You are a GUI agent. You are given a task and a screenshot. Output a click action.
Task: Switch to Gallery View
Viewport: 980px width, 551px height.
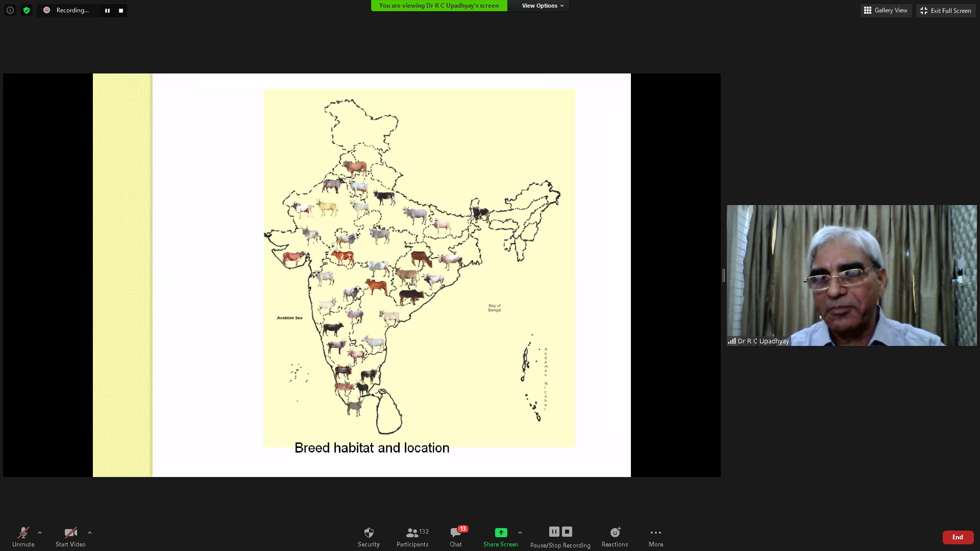(886, 10)
